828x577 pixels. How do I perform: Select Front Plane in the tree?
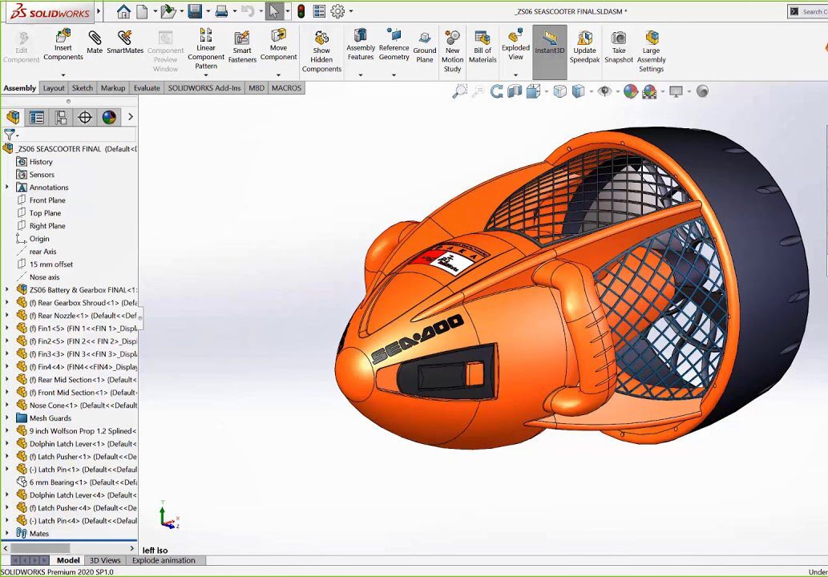pos(47,200)
